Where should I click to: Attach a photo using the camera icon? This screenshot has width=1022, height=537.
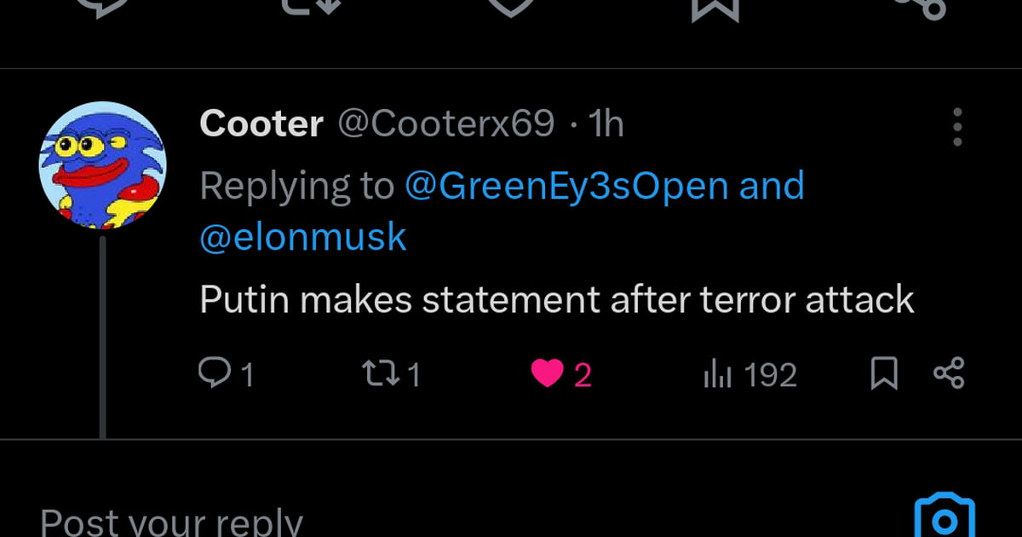click(x=944, y=517)
